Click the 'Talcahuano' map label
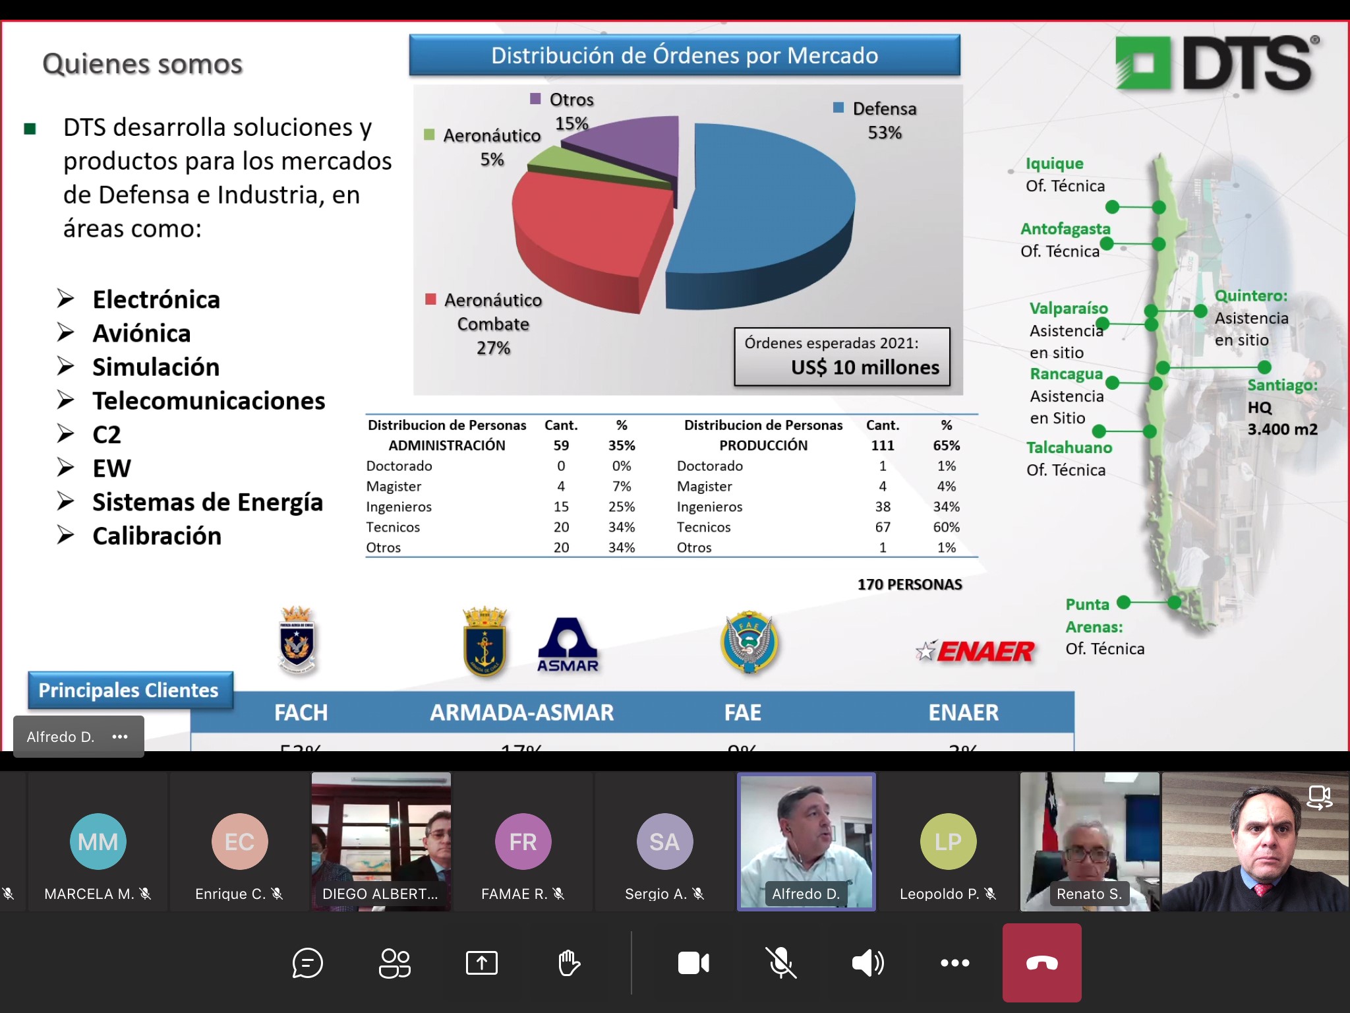The image size is (1350, 1013). [1069, 448]
